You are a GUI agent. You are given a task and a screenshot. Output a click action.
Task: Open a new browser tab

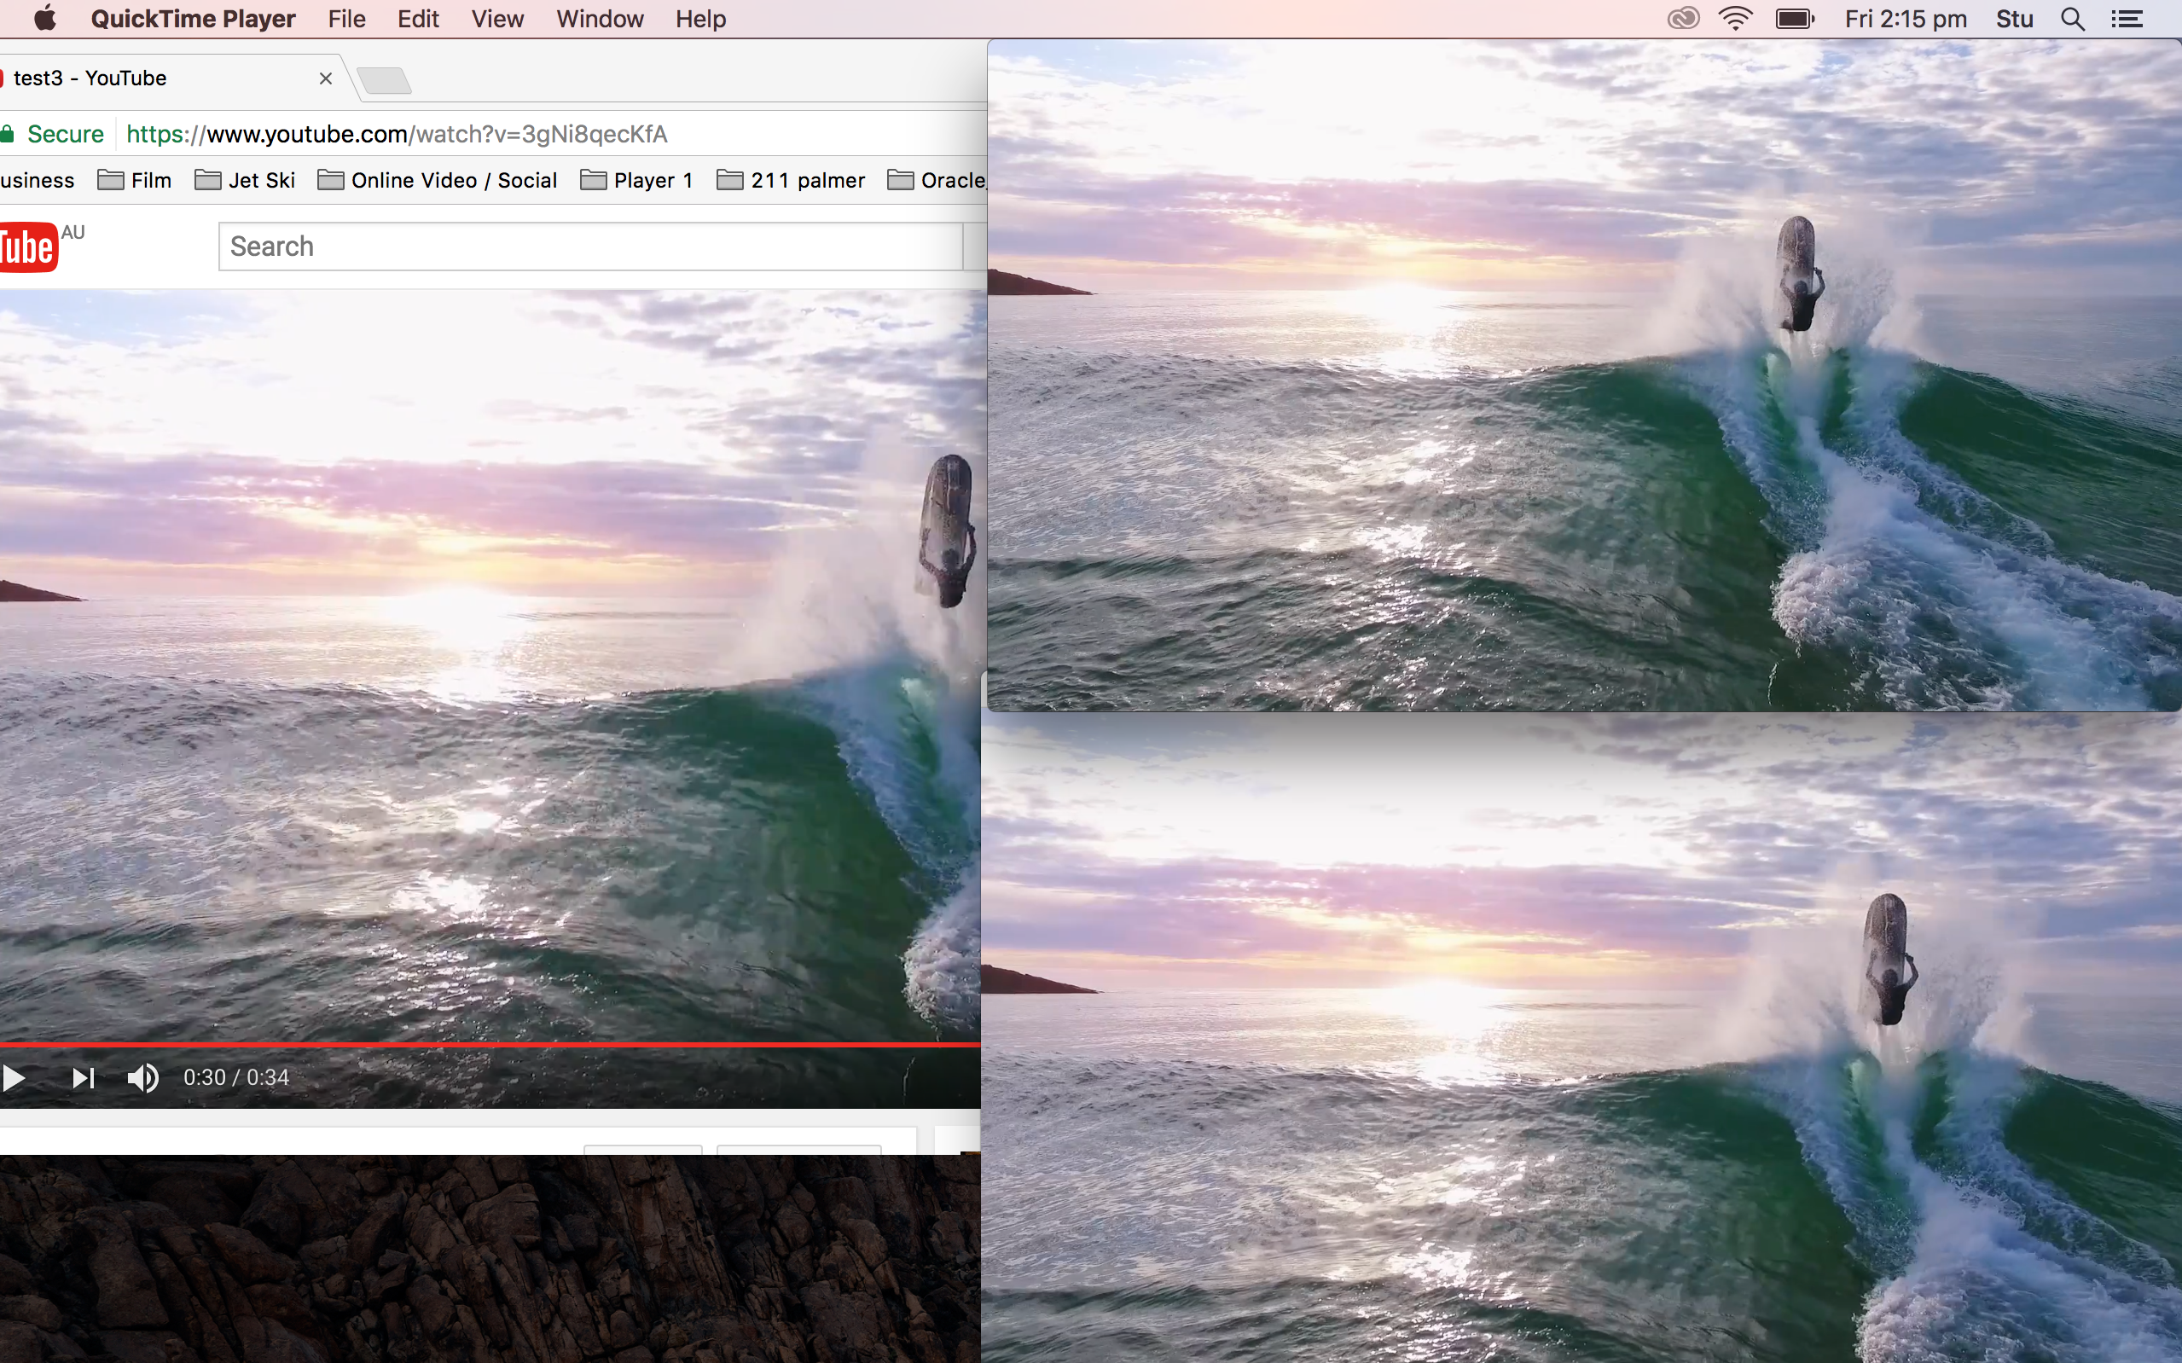pyautogui.click(x=385, y=80)
